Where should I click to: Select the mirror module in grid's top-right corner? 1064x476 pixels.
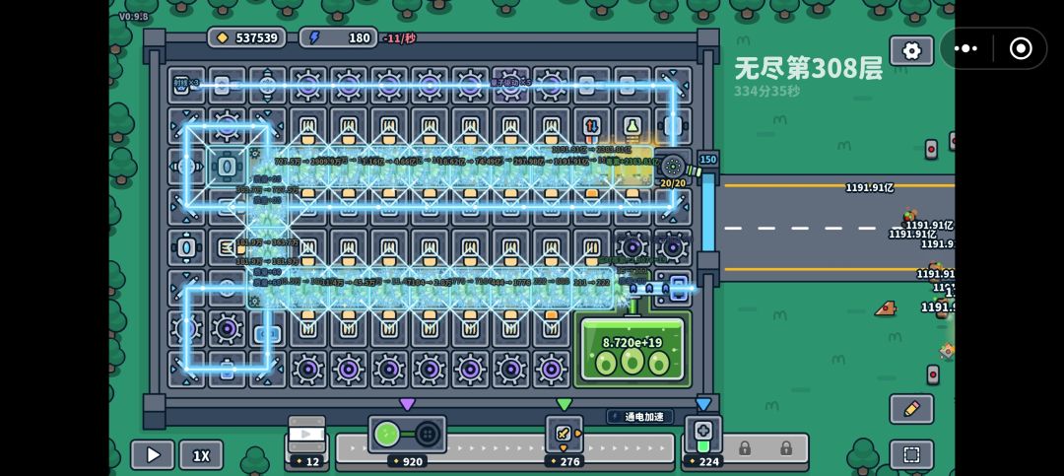point(673,85)
